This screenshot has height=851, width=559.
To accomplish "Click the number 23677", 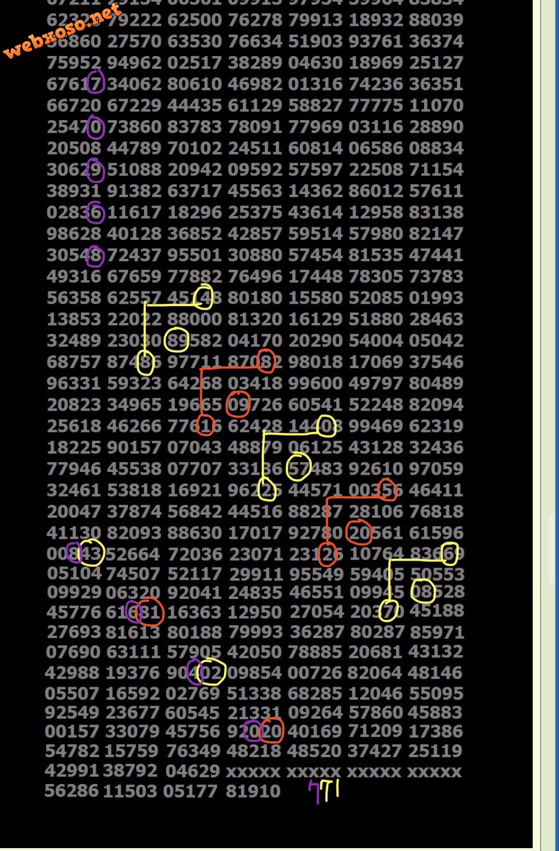I will pos(133,713).
